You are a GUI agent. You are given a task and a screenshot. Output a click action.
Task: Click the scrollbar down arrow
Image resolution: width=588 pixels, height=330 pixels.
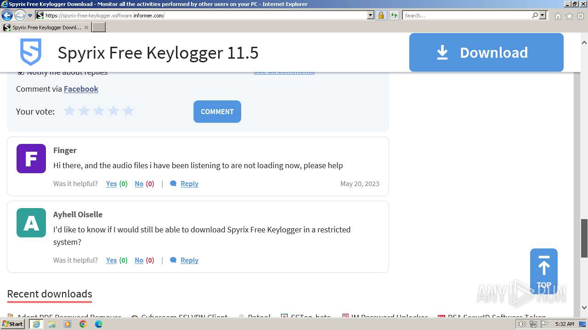(584, 308)
